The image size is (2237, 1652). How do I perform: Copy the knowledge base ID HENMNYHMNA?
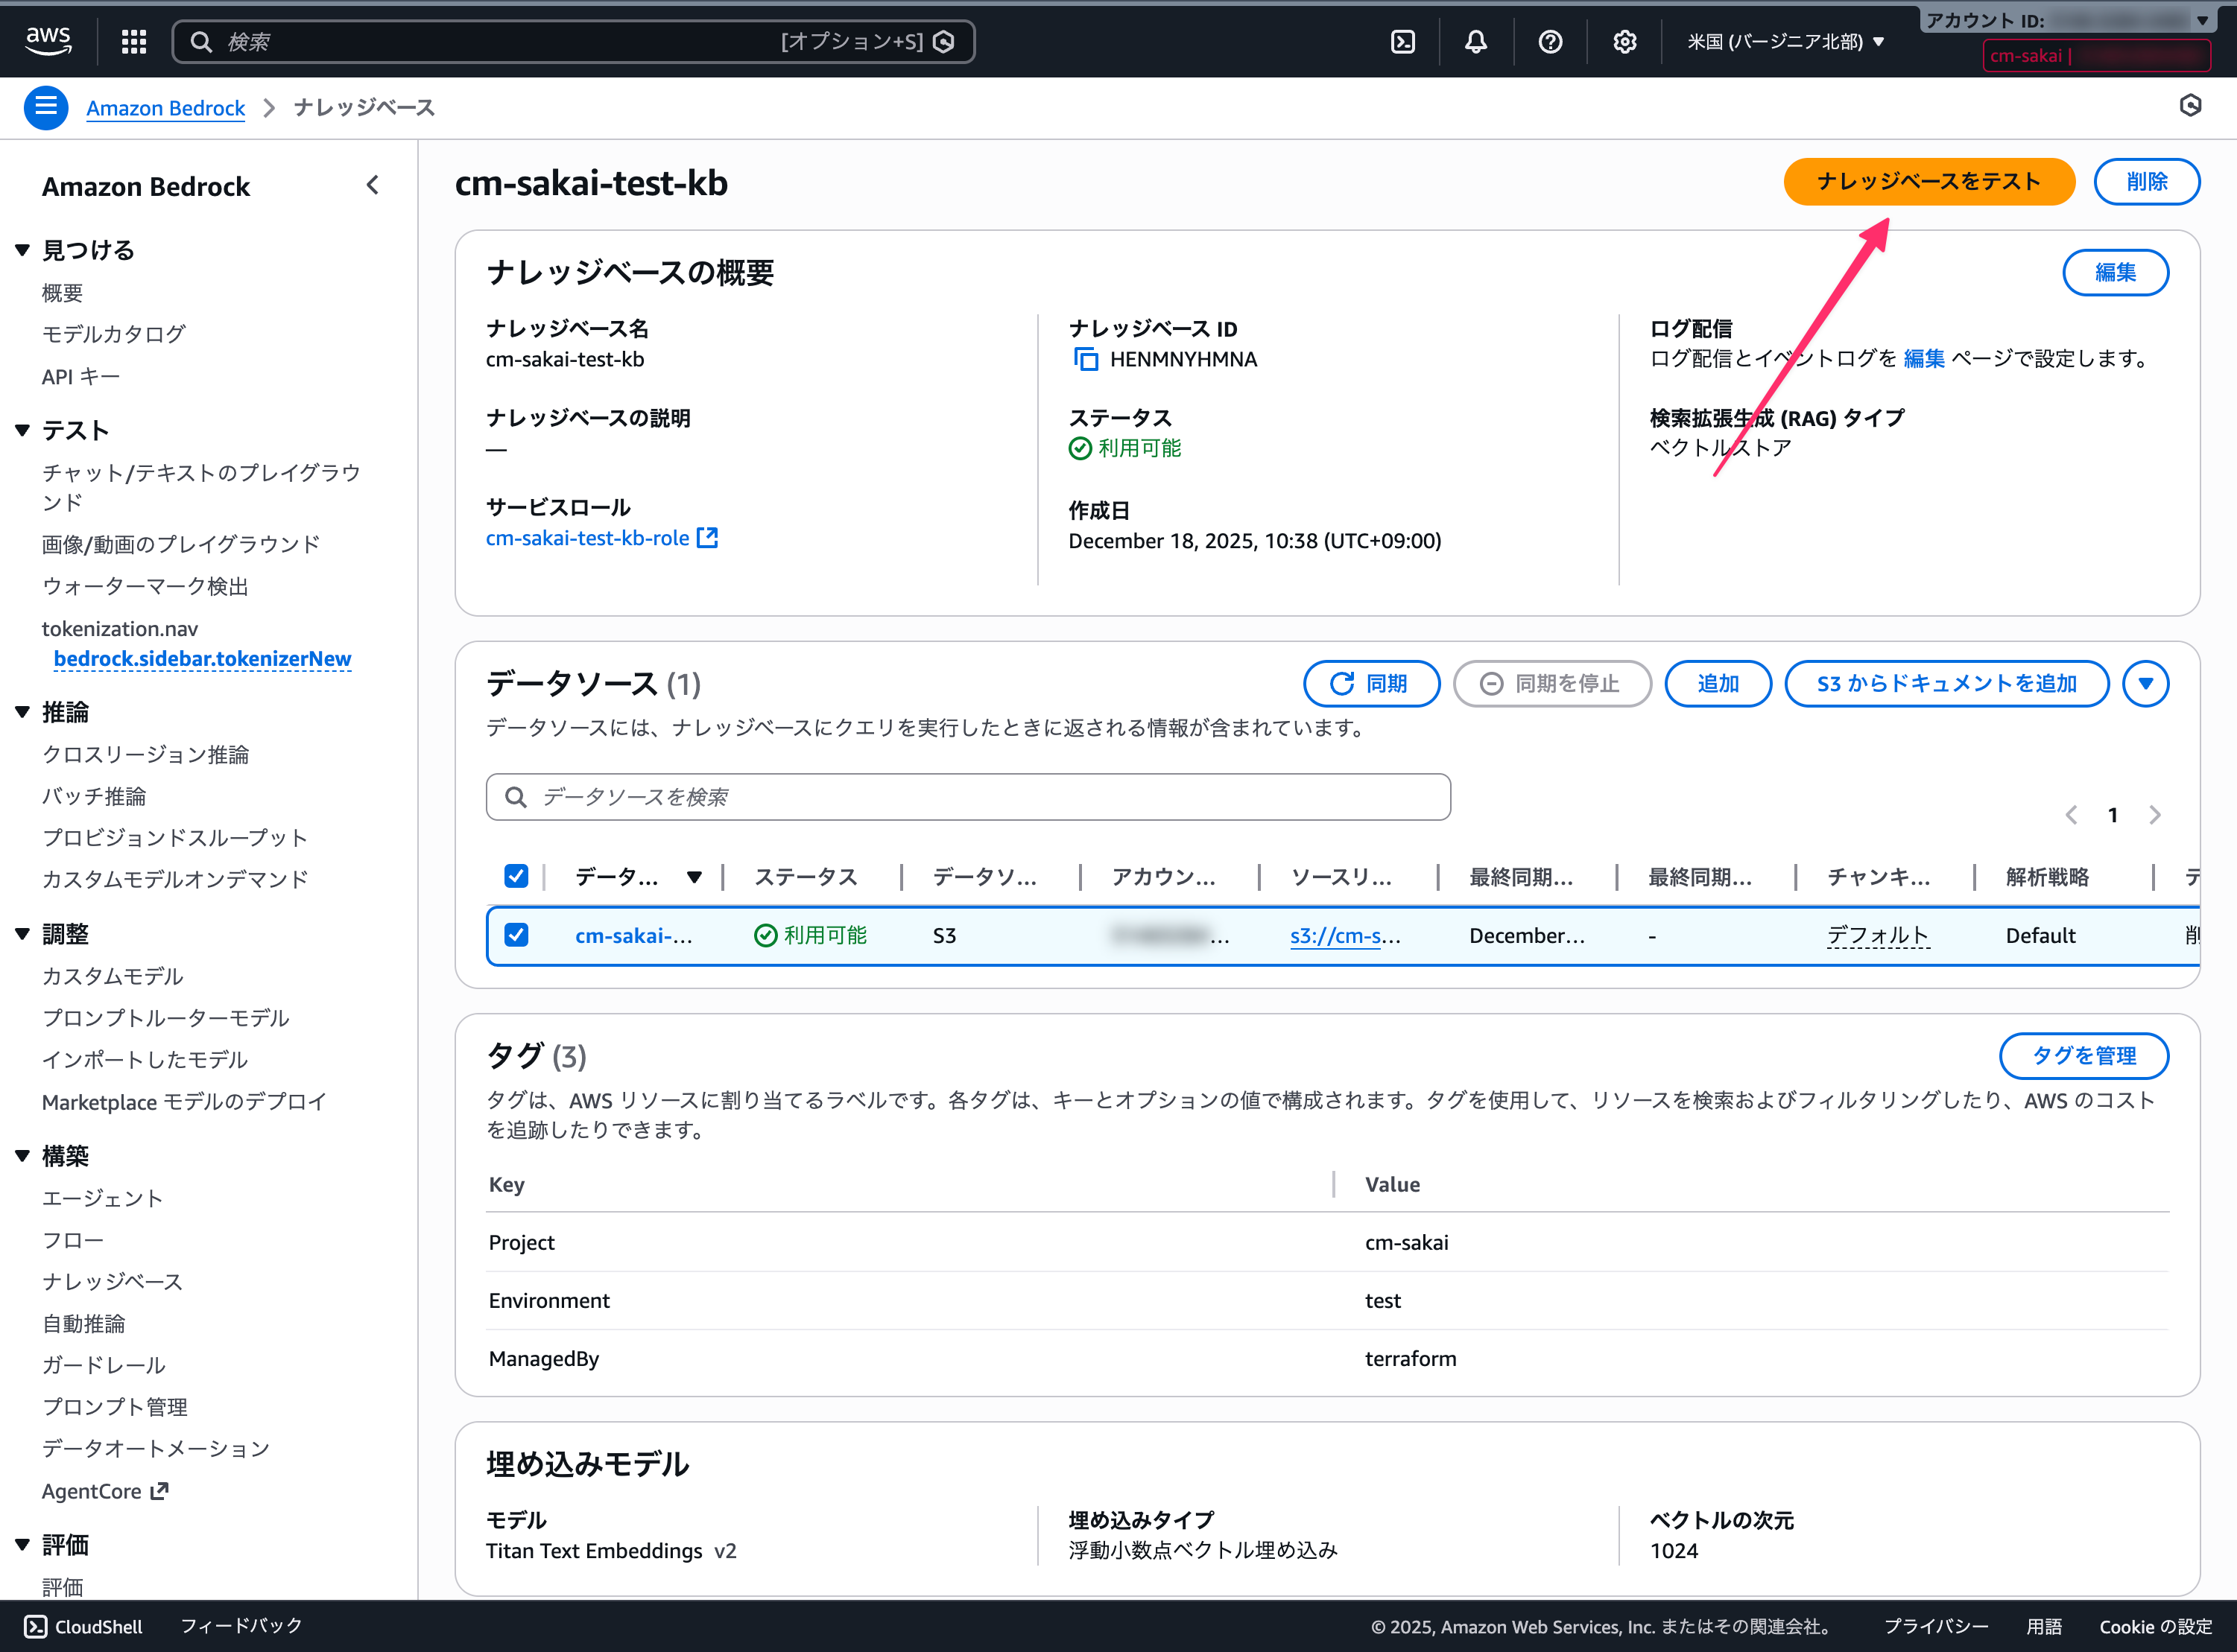click(x=1086, y=359)
